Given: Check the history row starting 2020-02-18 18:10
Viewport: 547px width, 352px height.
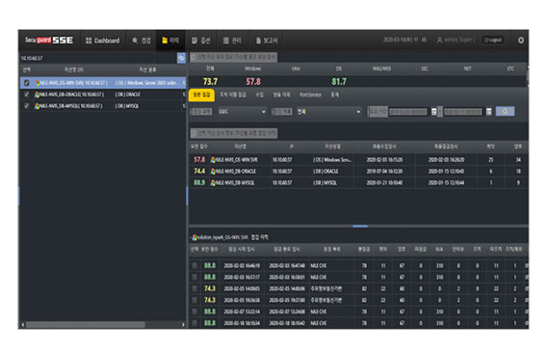Looking at the screenshot, I should tap(195, 323).
